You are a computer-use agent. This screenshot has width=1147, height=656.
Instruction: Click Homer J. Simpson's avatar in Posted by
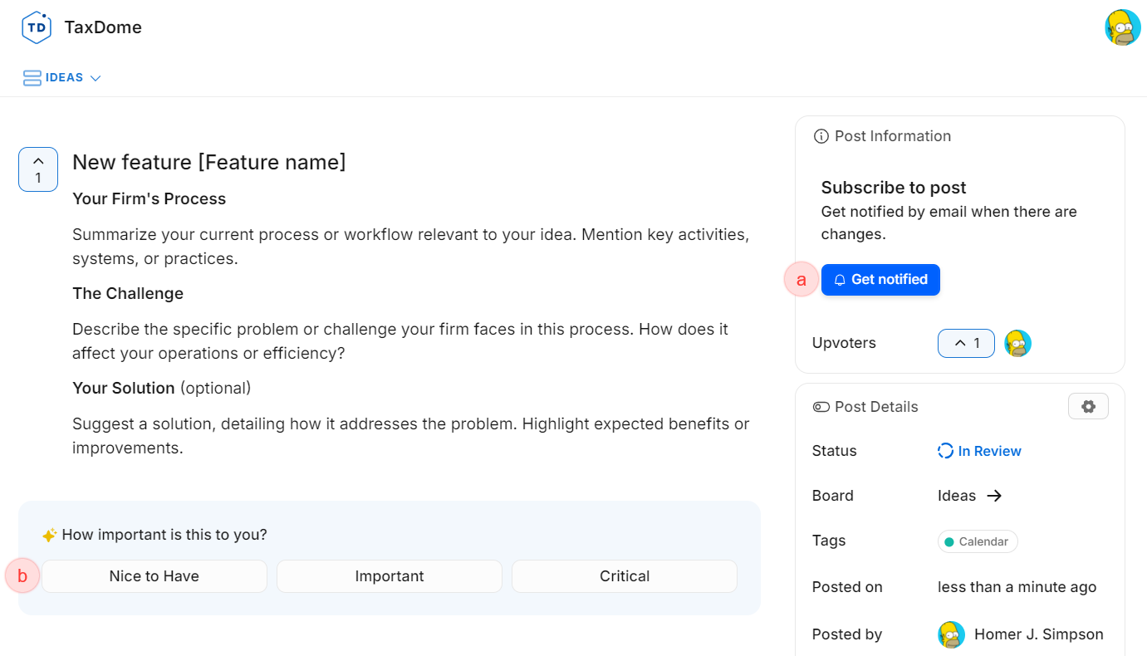(x=951, y=634)
